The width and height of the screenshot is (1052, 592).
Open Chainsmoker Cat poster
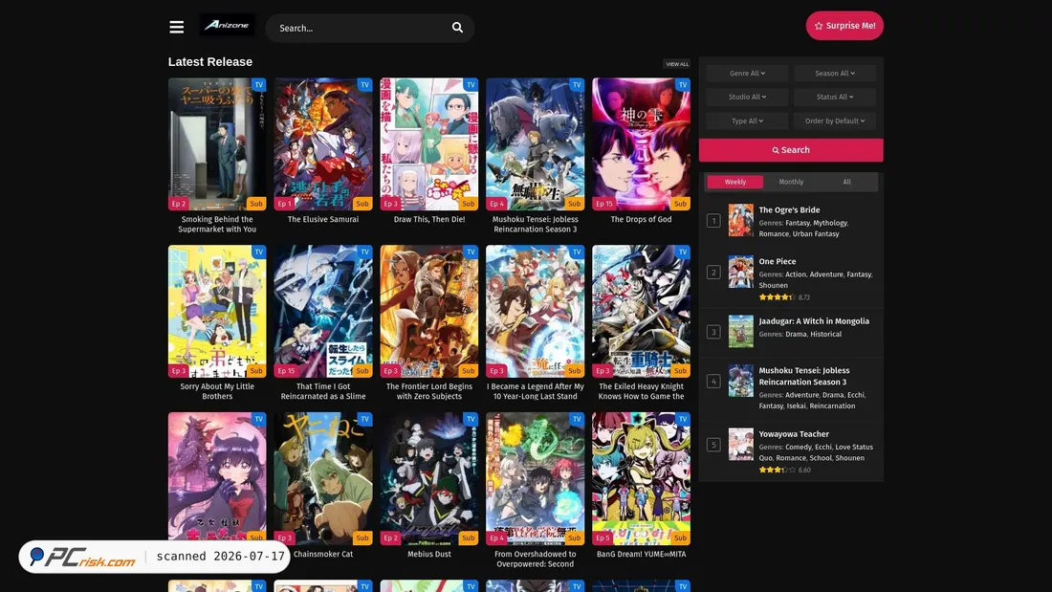(323, 478)
